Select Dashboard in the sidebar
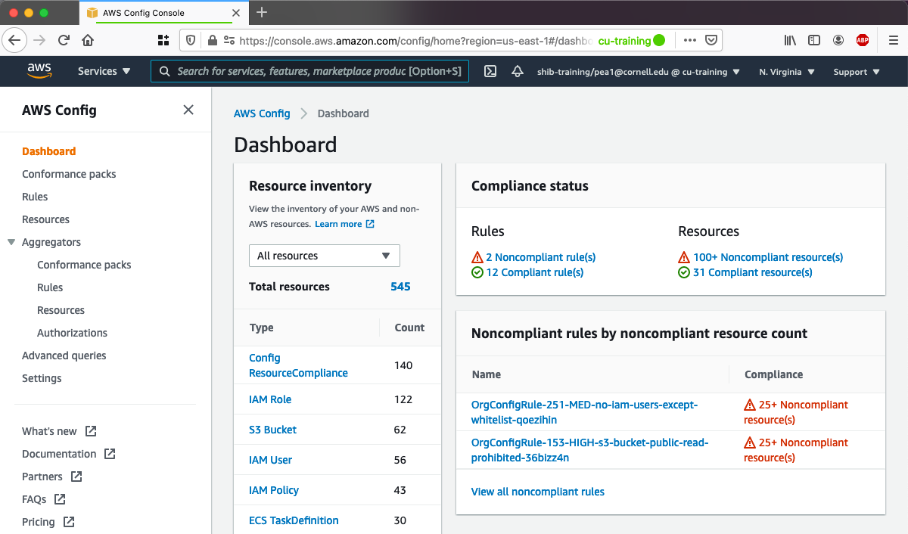The image size is (908, 534). pos(49,151)
